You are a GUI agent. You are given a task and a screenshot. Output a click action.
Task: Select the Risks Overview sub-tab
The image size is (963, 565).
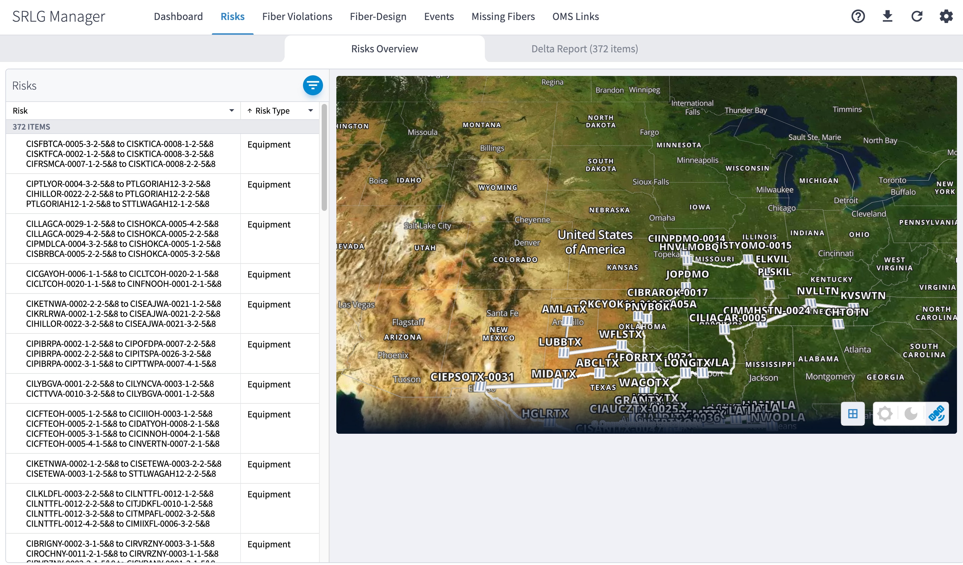(384, 49)
